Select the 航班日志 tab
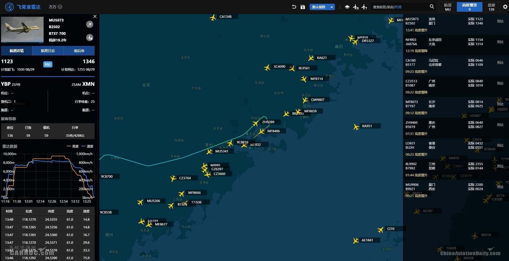Viewport: 509px width, 261px height. tap(48, 51)
